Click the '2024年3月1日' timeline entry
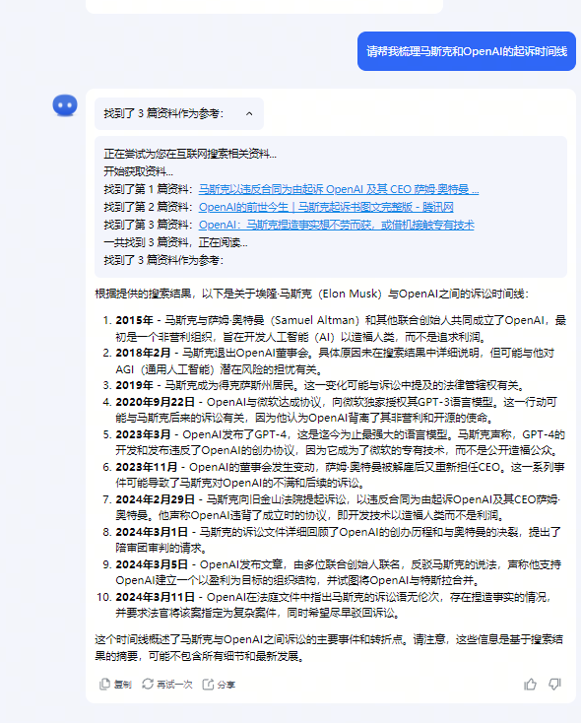Screen dimensions: 581x723 [336, 540]
